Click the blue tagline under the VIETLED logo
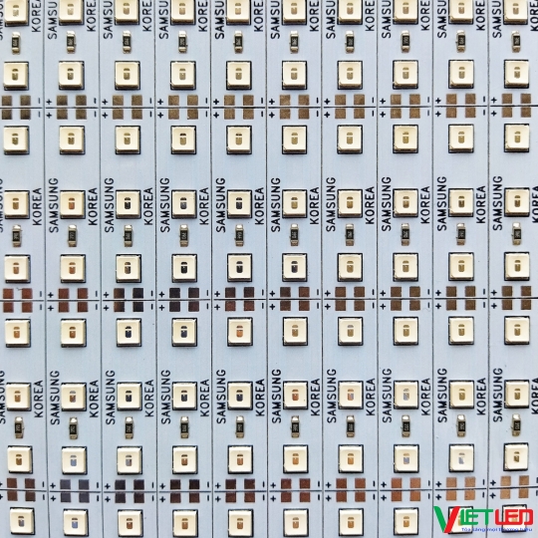This screenshot has width=538, height=538. pos(496,529)
